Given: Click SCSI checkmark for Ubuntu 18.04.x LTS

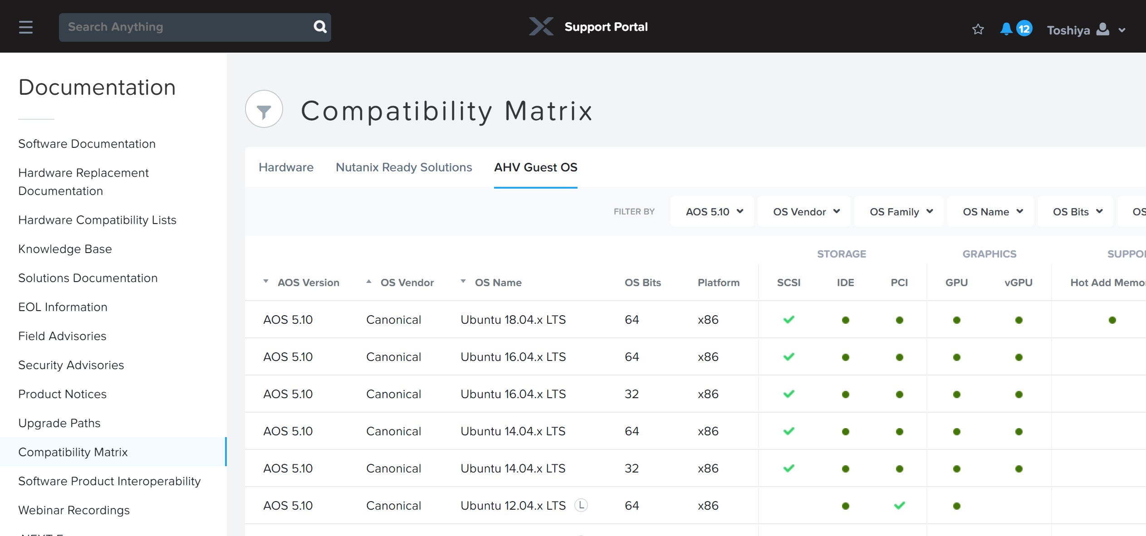Looking at the screenshot, I should point(789,319).
